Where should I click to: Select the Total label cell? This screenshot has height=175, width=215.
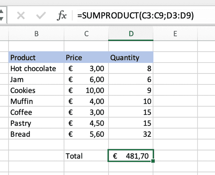point(86,156)
